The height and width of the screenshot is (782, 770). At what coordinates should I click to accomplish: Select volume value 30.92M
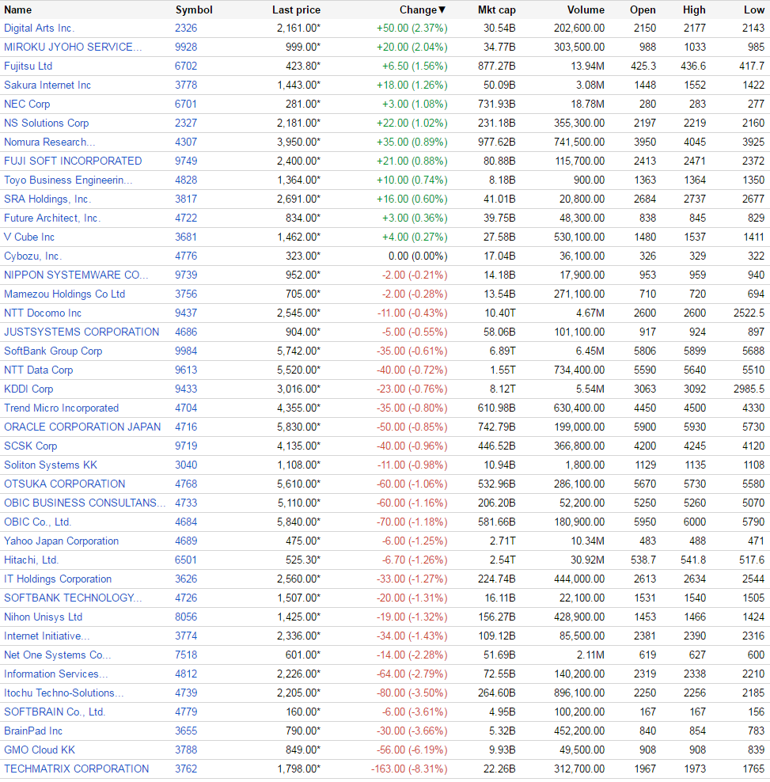[x=587, y=560]
